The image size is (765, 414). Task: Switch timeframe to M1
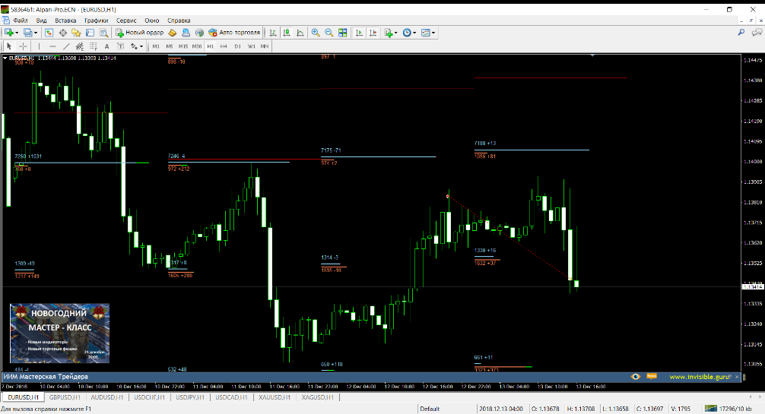coord(156,46)
